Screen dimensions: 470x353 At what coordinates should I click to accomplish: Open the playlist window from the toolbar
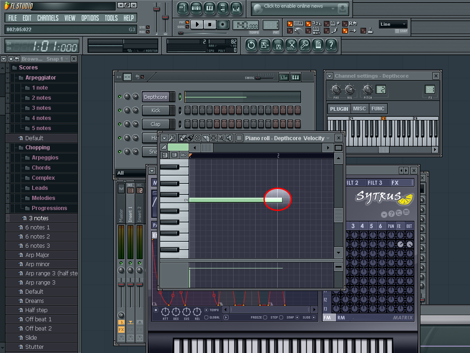point(183,8)
